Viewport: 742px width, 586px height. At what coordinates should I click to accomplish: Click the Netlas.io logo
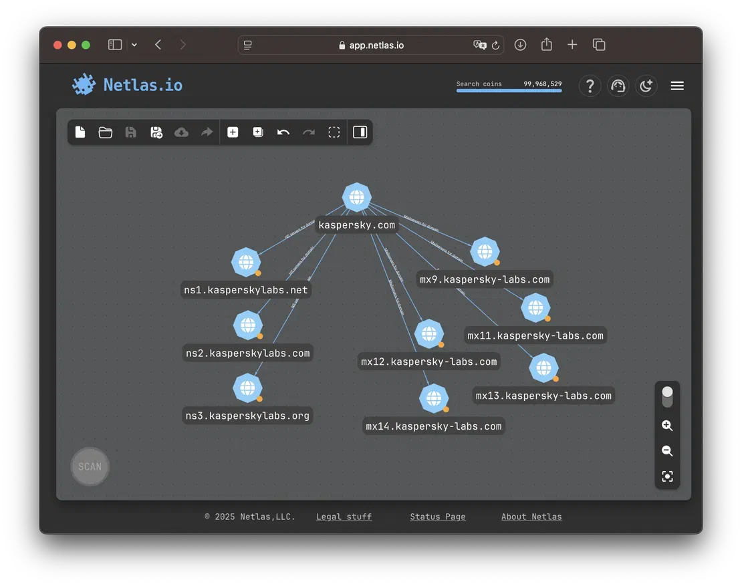click(127, 85)
